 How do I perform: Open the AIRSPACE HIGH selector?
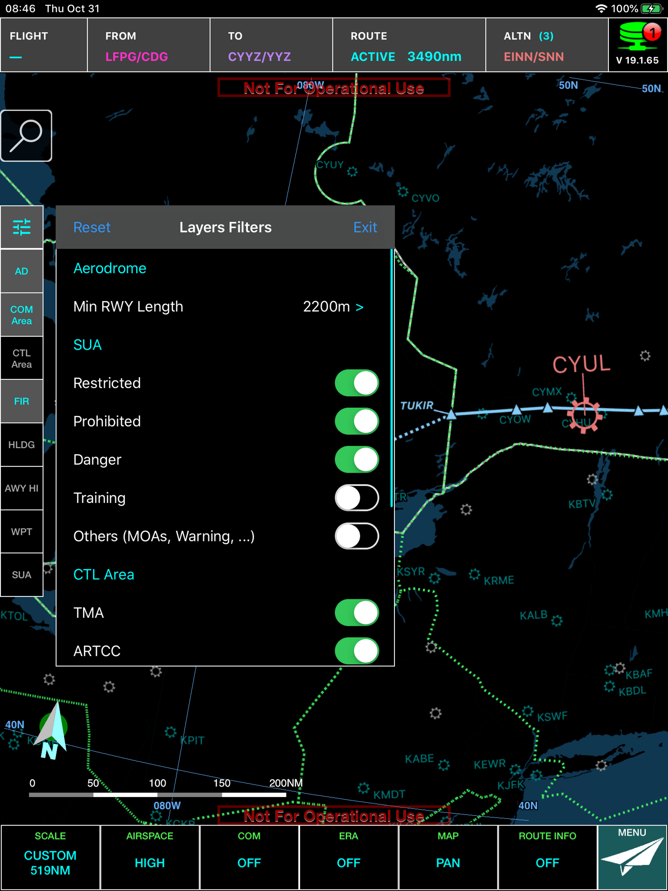[x=149, y=856]
